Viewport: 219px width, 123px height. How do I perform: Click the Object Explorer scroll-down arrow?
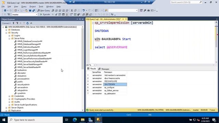coord(83,110)
